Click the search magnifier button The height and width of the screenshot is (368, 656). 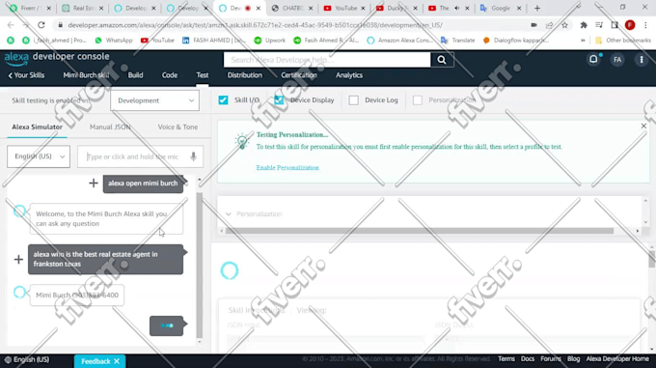pyautogui.click(x=442, y=60)
